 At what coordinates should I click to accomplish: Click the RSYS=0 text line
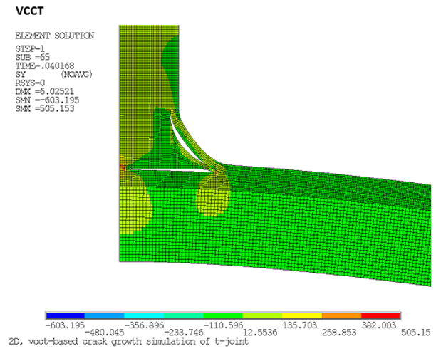pyautogui.click(x=30, y=83)
